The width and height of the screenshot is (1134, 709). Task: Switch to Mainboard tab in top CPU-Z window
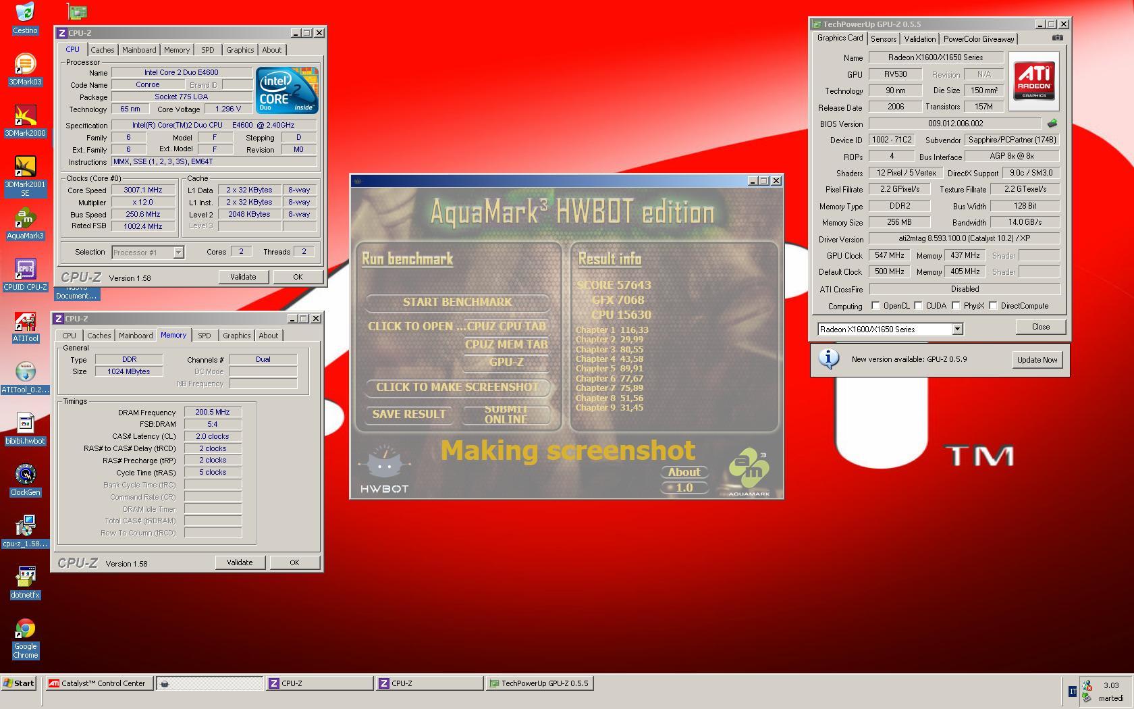click(x=139, y=50)
